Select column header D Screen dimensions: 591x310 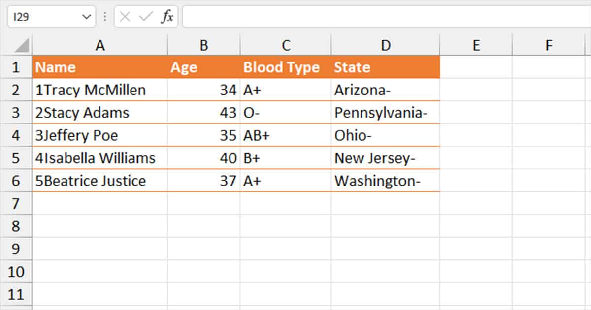coord(386,44)
